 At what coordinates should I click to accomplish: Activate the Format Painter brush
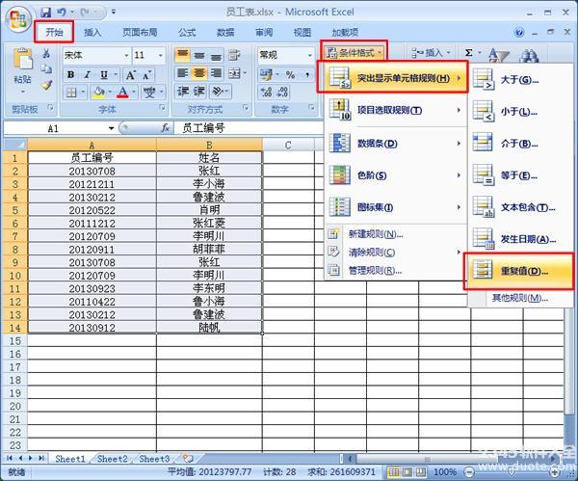(x=46, y=85)
